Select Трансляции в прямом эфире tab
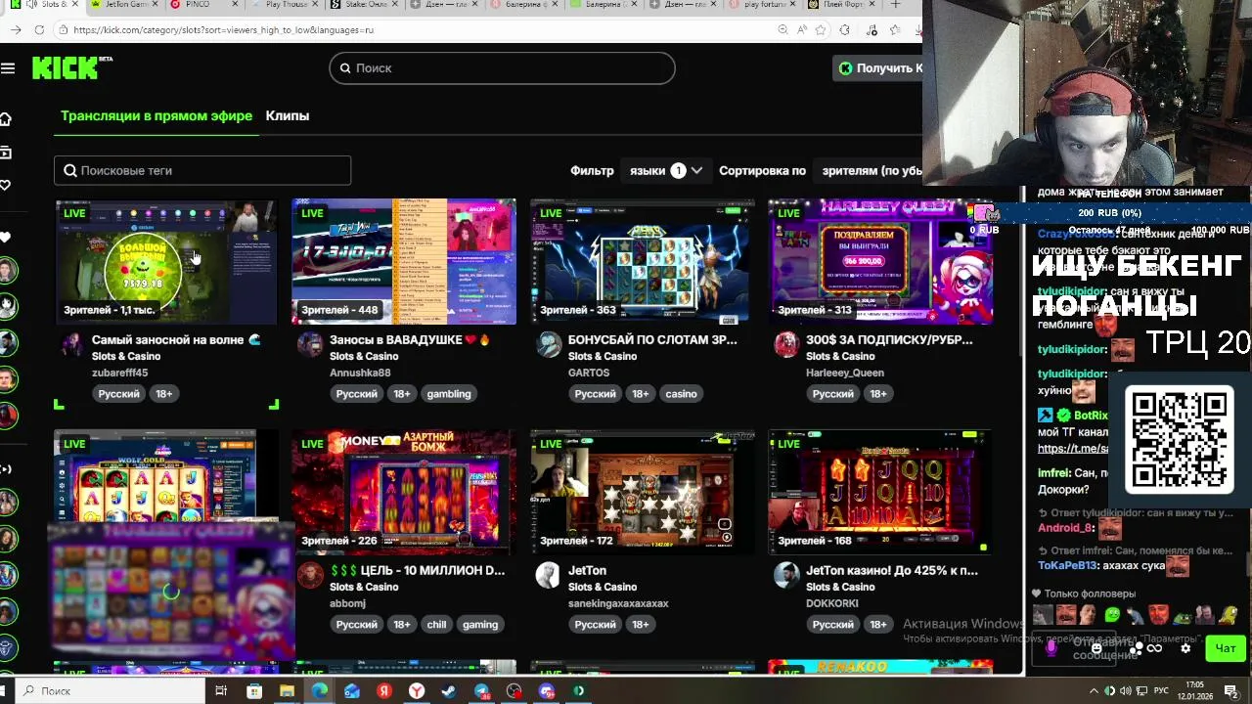Screen dimensions: 1252x704 pos(156,115)
